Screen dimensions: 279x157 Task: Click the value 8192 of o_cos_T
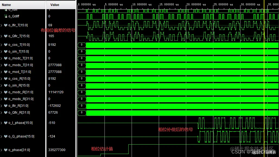point(52,45)
